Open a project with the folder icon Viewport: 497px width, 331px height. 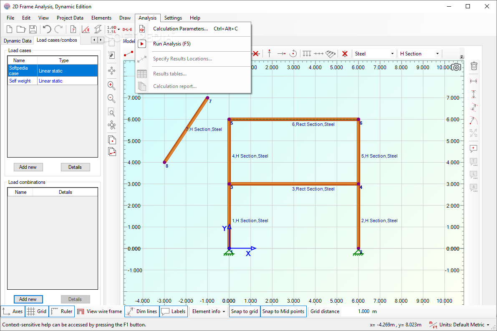tap(21, 30)
